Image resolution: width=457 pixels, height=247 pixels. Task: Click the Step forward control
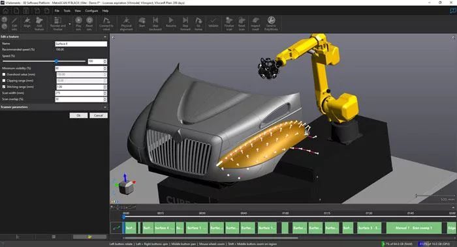tap(185, 23)
